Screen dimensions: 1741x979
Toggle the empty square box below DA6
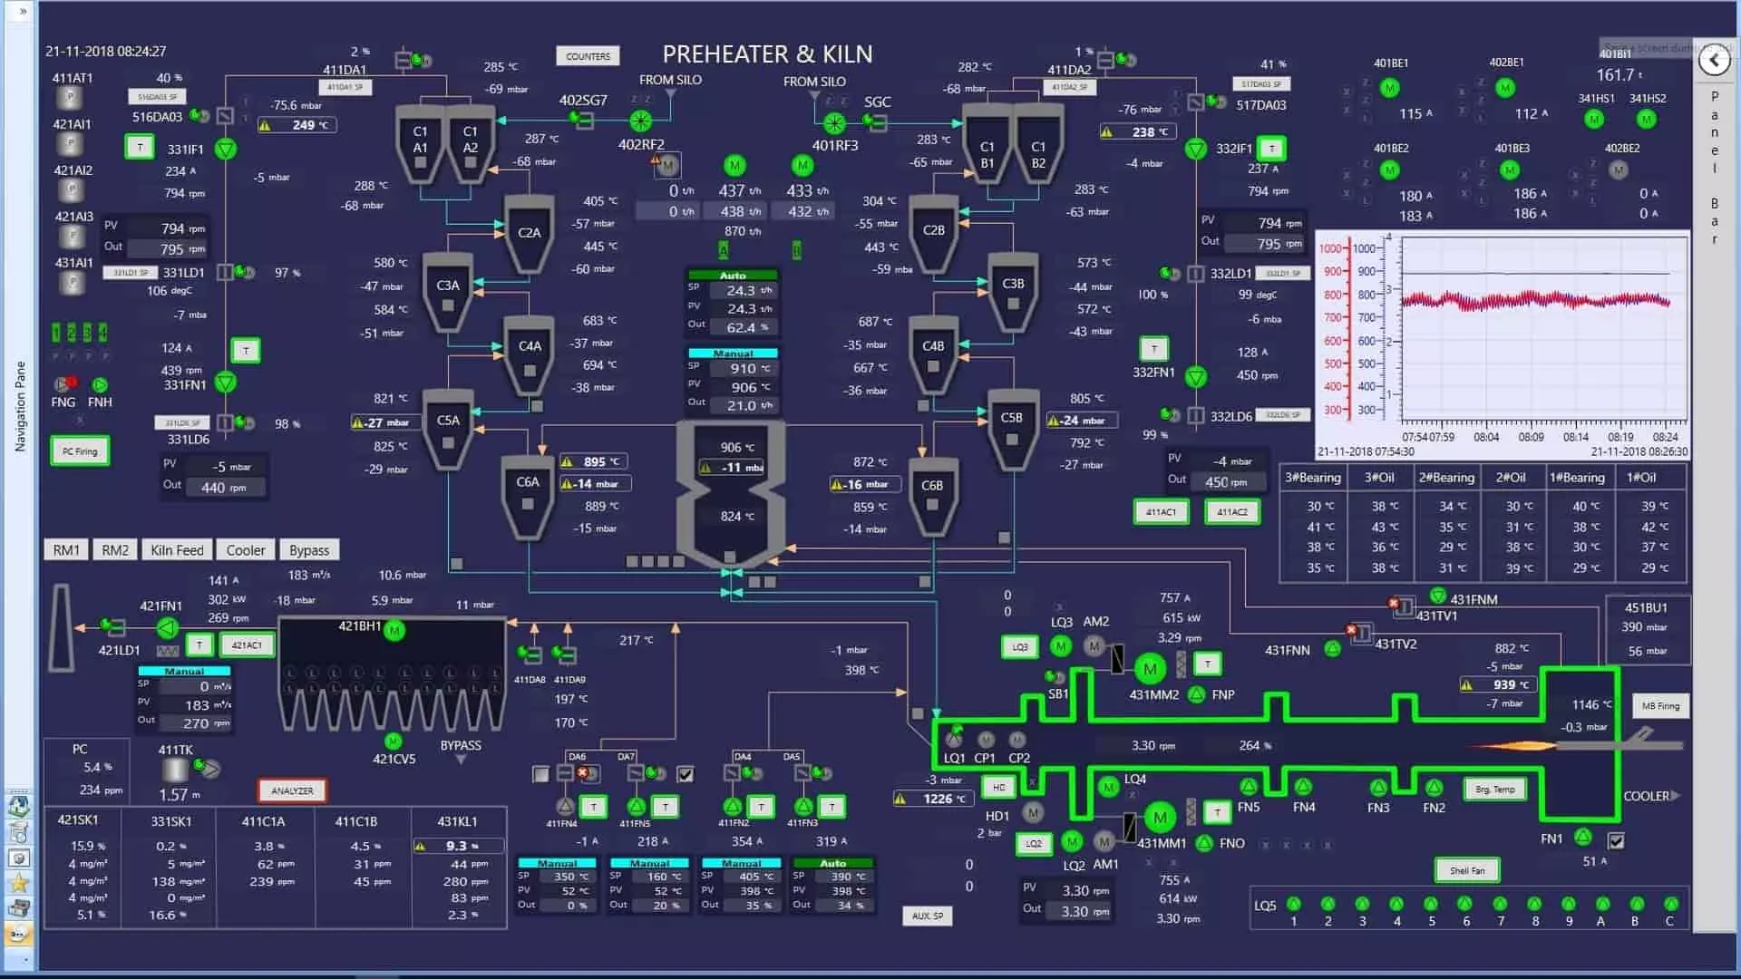point(541,774)
